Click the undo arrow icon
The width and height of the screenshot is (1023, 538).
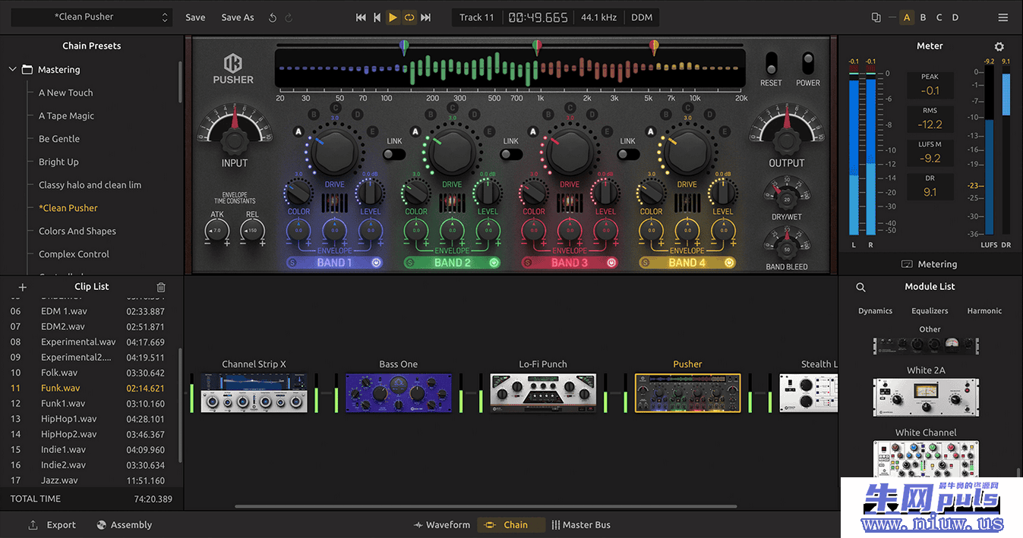click(x=273, y=17)
